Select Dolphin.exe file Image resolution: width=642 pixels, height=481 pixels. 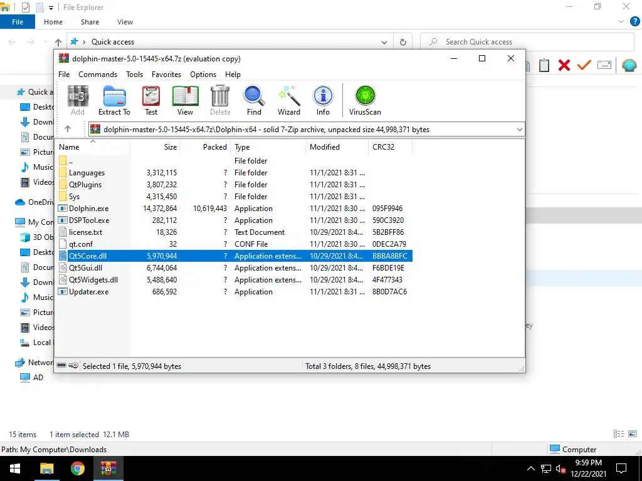[x=88, y=208]
